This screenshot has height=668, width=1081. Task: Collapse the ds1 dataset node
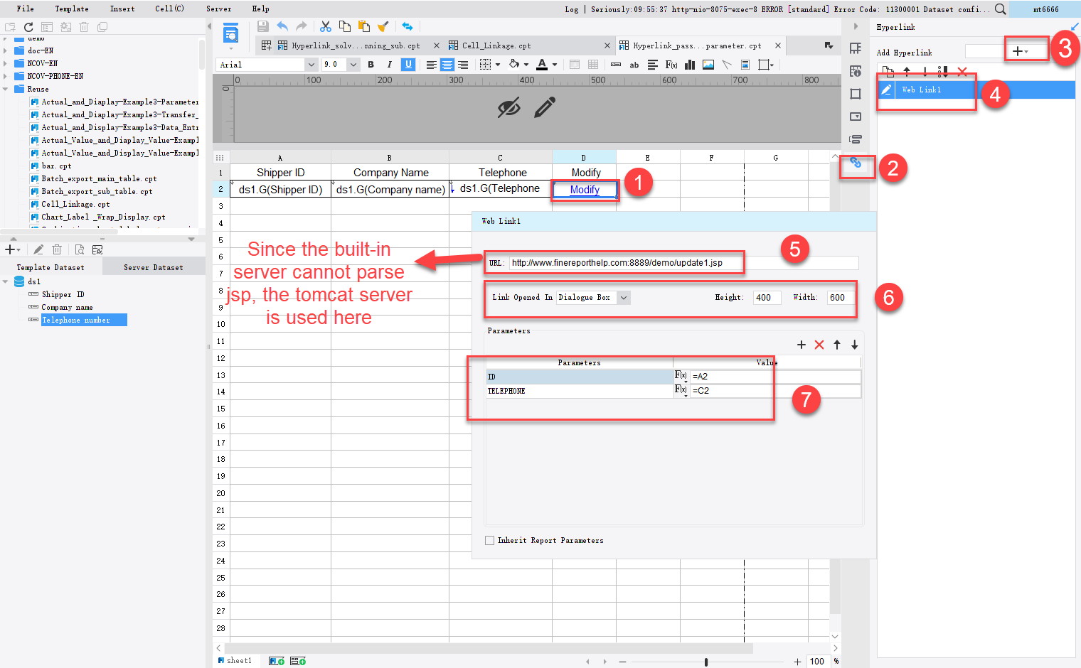pos(6,281)
